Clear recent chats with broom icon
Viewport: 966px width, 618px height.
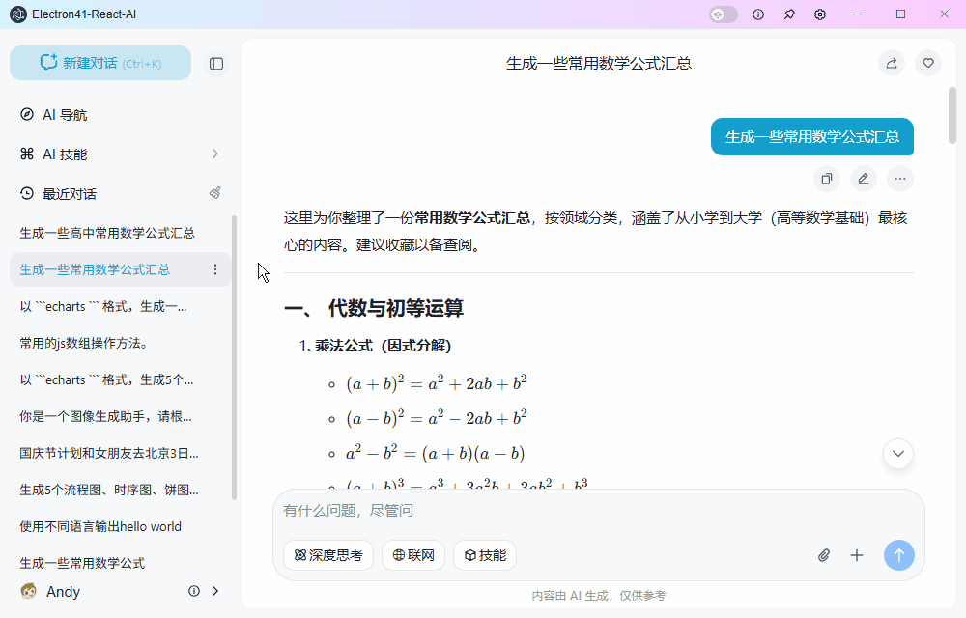pyautogui.click(x=215, y=193)
